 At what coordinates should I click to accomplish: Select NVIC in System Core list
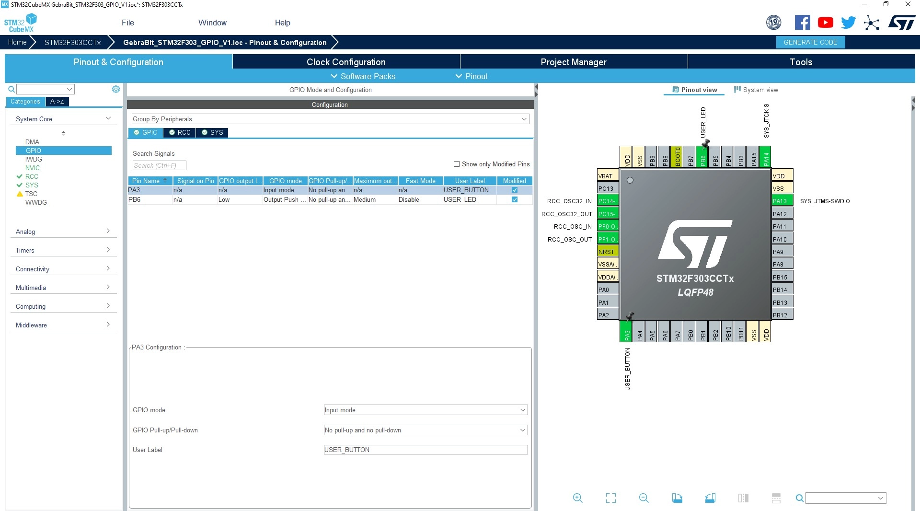[33, 168]
